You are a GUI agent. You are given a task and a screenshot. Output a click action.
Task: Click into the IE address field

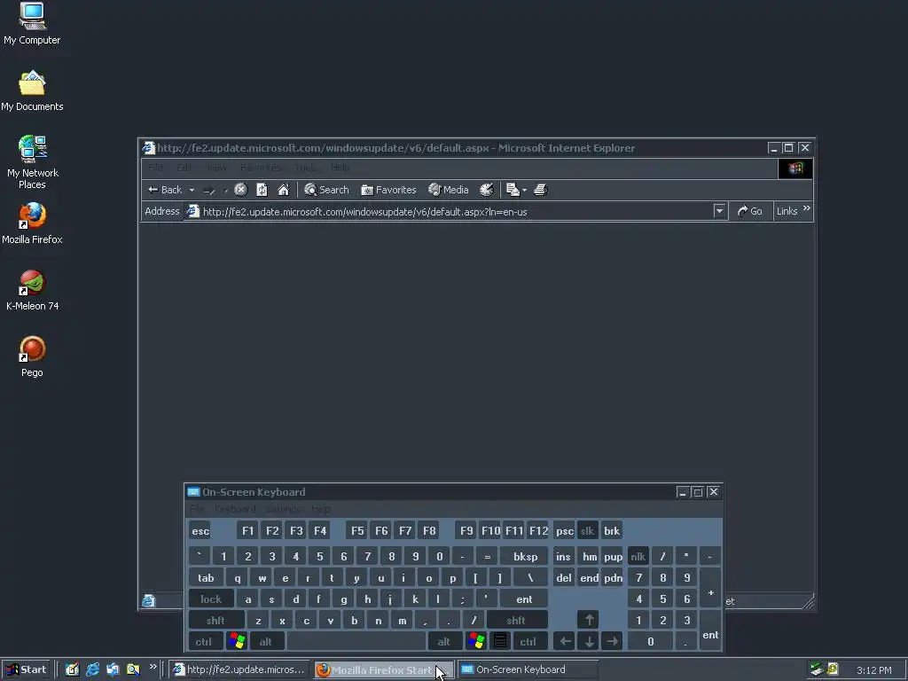click(x=457, y=211)
